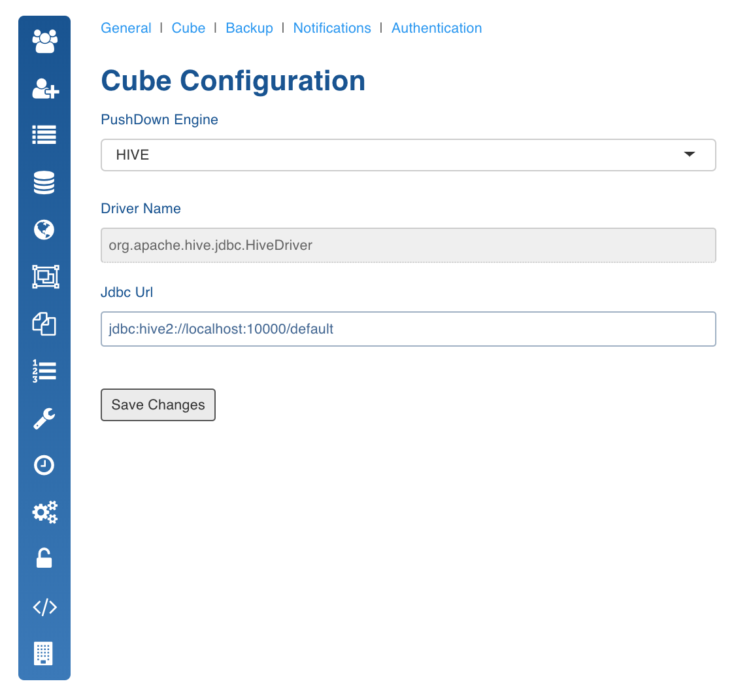736x692 pixels.
Task: Click the Driver Name label
Action: (141, 209)
